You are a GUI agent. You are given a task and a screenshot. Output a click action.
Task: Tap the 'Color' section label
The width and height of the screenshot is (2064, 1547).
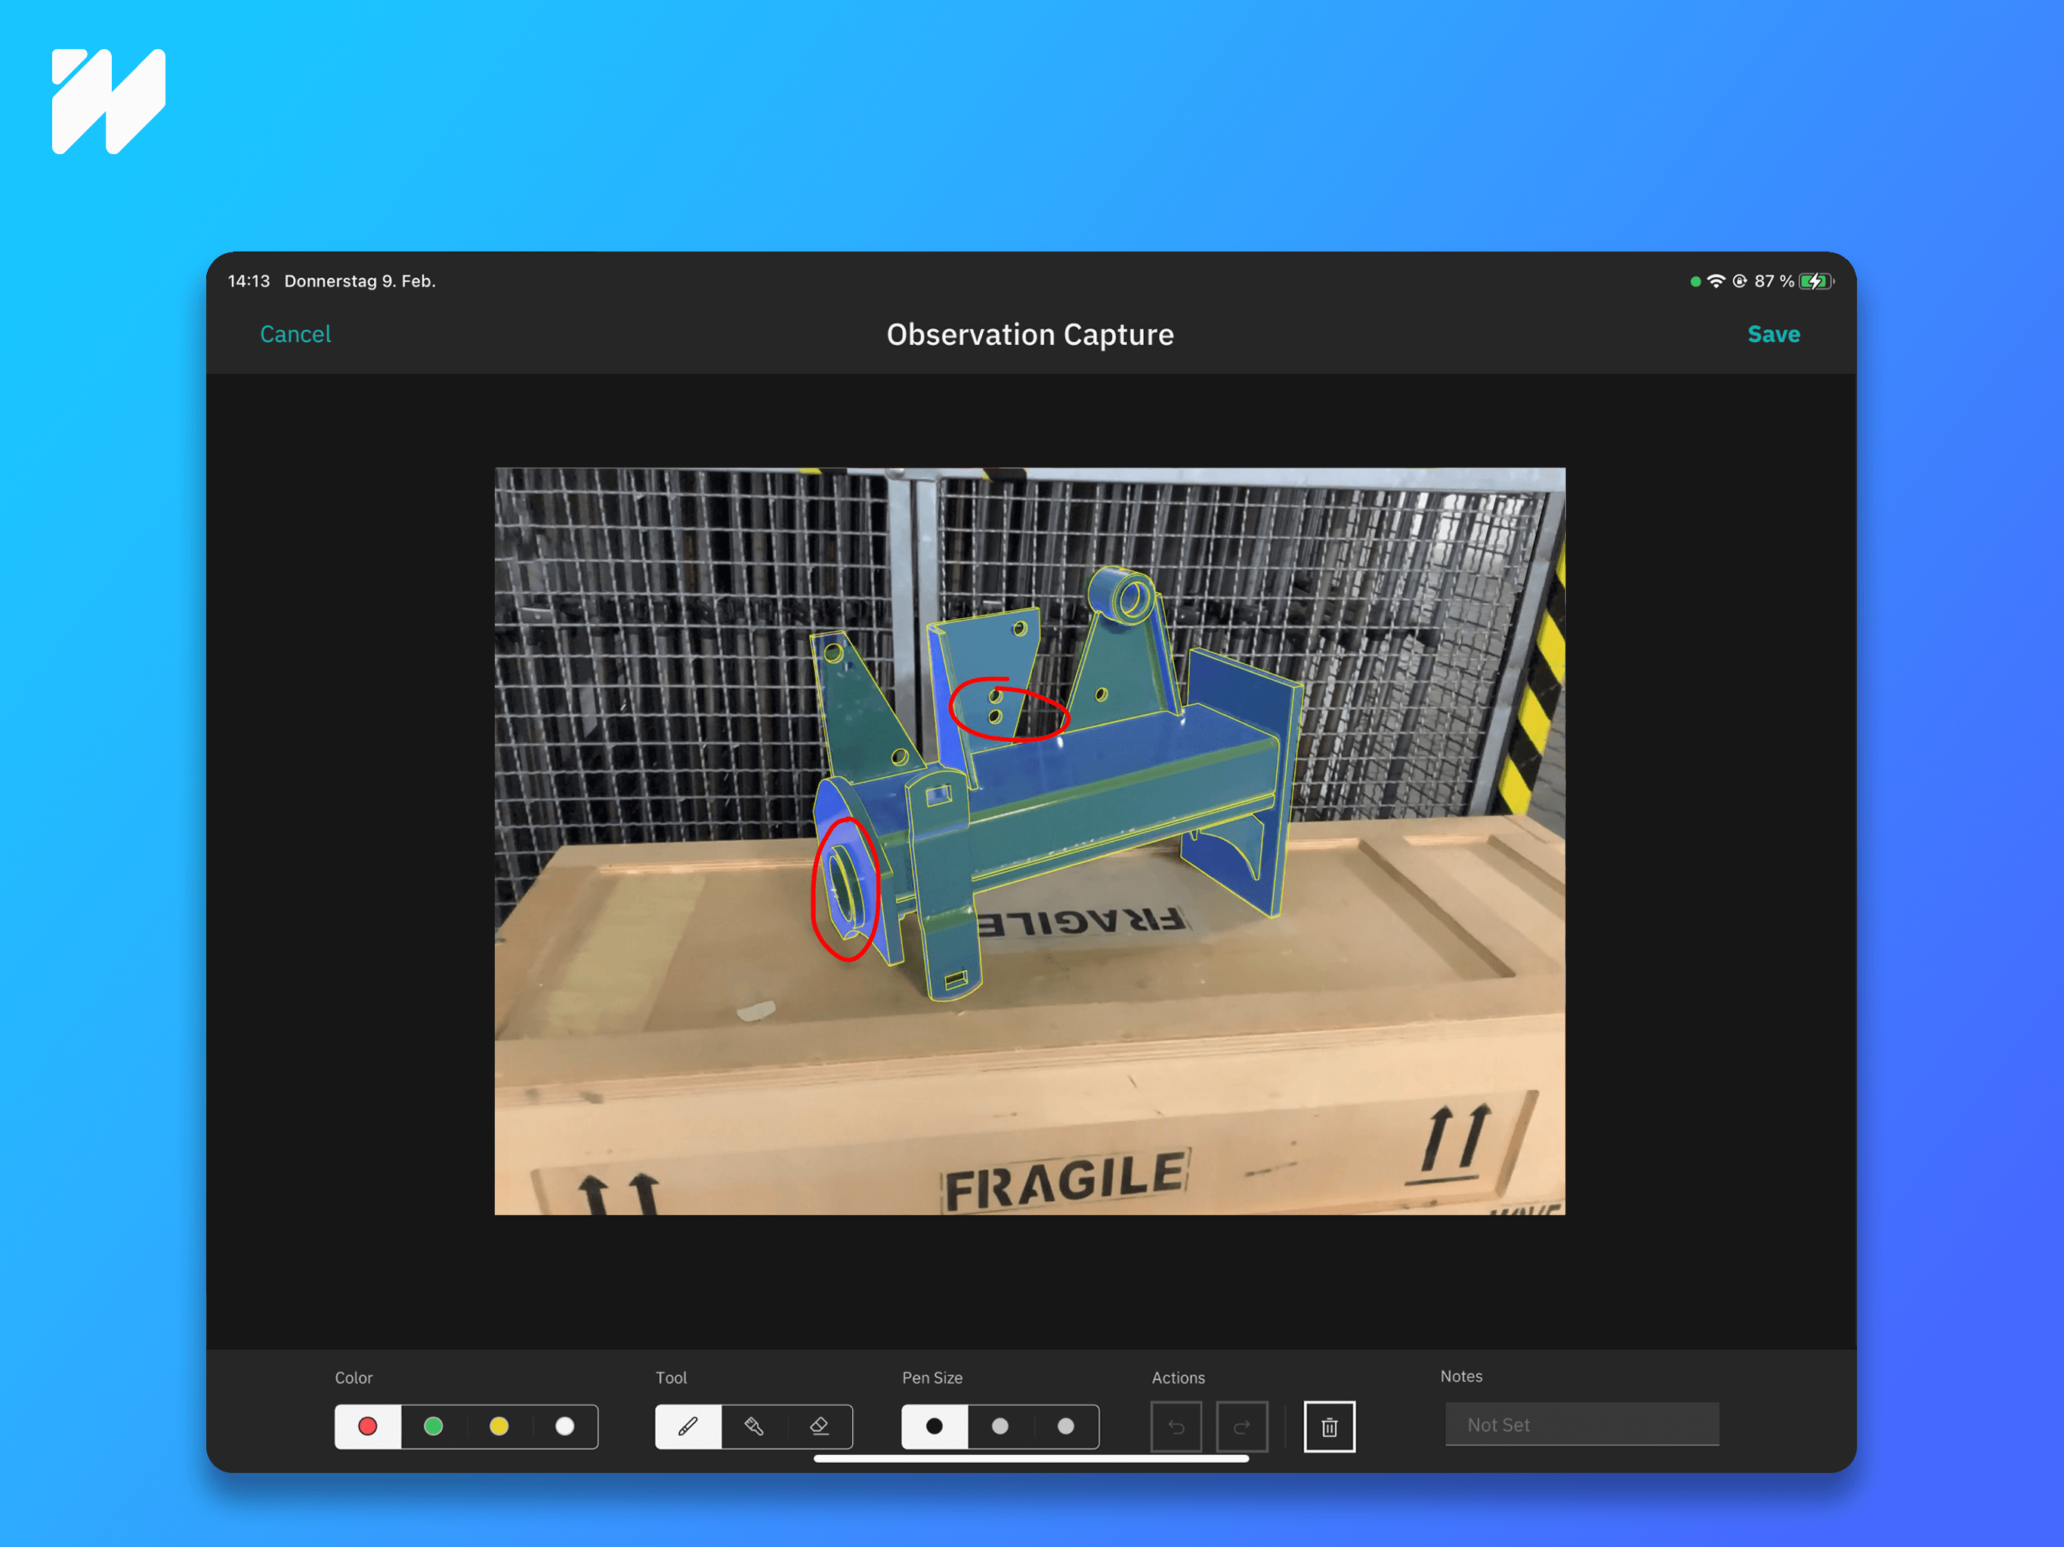(354, 1377)
